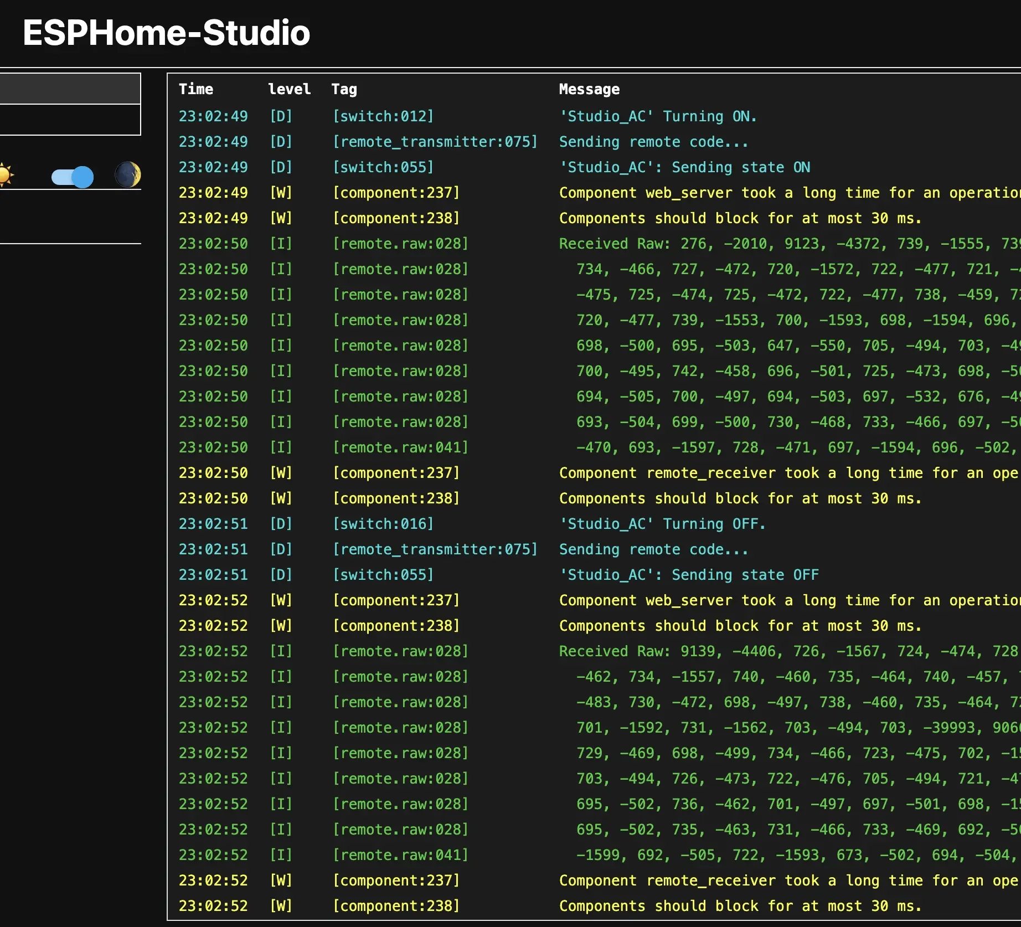Click the [switch:016] tag
Screen dimensions: 1021x927
[383, 524]
